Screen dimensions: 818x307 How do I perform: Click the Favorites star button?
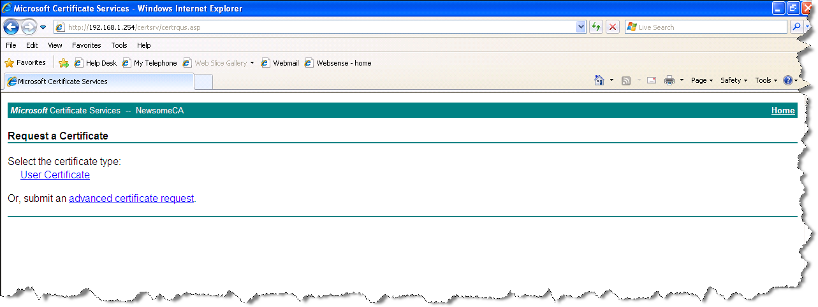(26, 63)
